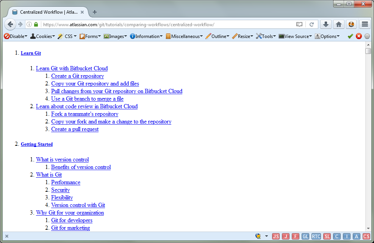Close the Centralized Workflow tab
Viewport: 374px width, 243px height.
pos(82,12)
